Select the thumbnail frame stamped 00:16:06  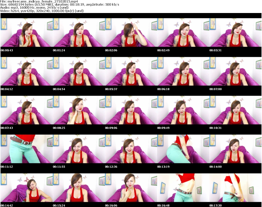point(131,188)
